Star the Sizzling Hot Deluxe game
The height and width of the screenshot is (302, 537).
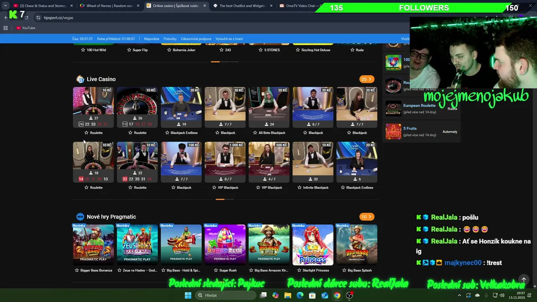point(298,50)
